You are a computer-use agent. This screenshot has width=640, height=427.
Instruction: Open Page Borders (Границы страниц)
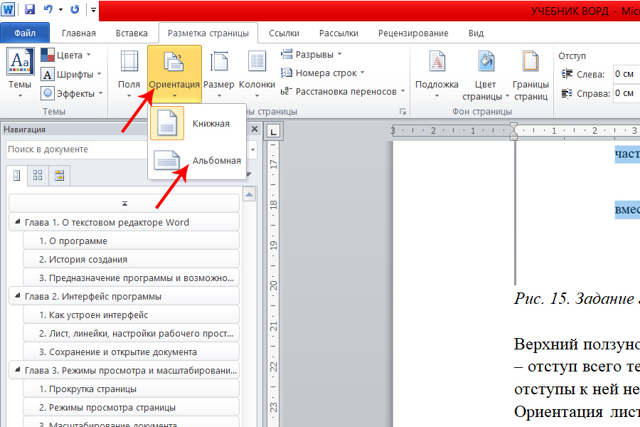[x=530, y=71]
